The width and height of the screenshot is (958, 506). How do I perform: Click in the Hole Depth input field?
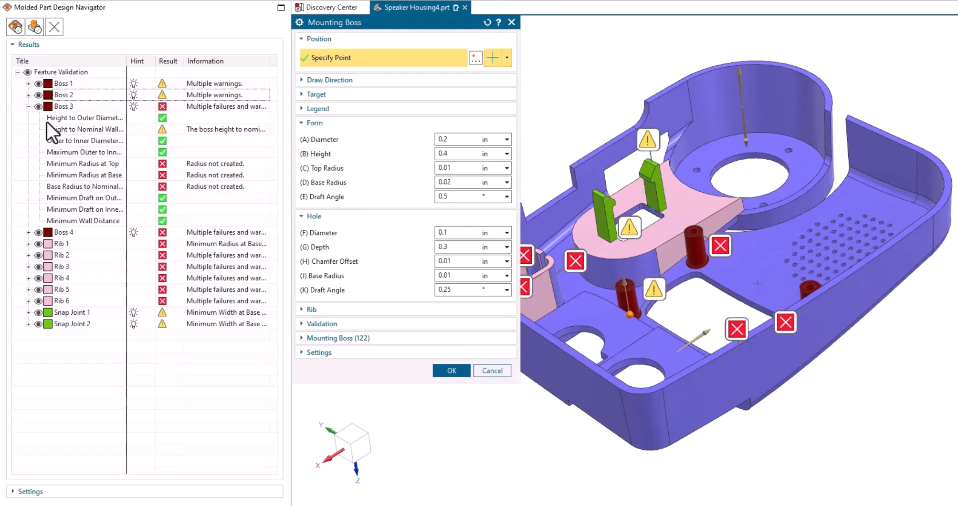pos(456,247)
